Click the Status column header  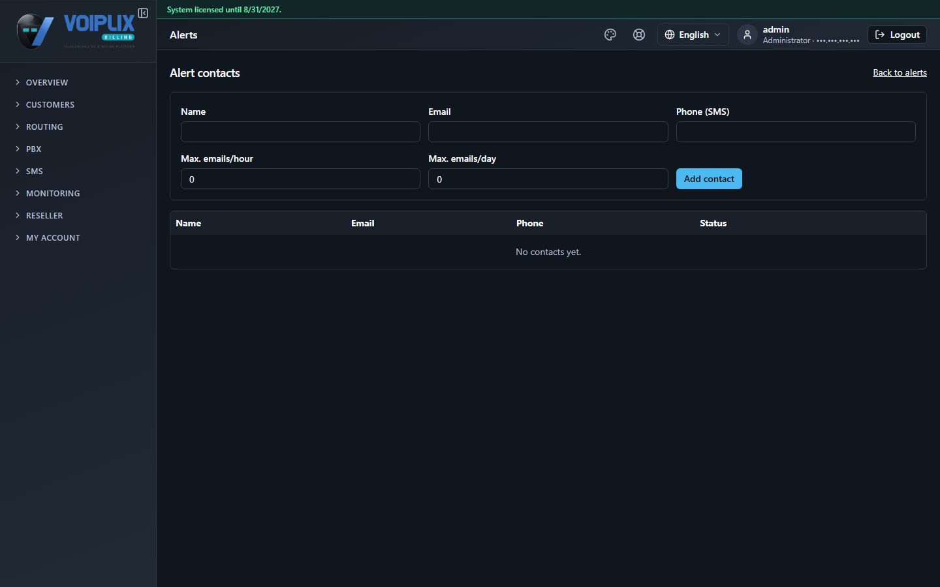click(713, 223)
